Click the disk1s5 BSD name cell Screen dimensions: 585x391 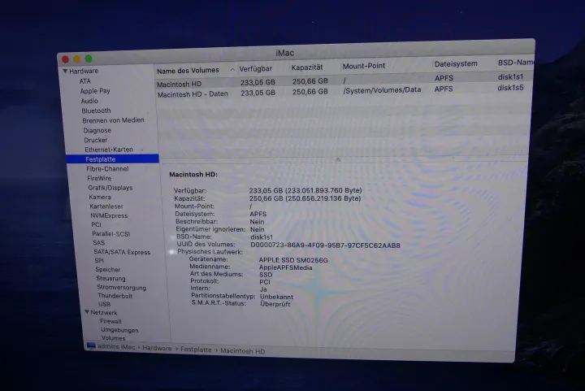pos(510,88)
